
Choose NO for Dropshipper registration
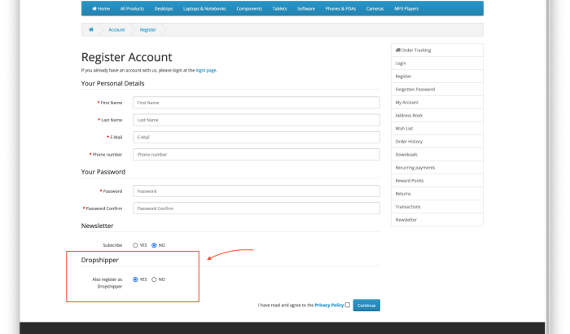[x=154, y=279]
